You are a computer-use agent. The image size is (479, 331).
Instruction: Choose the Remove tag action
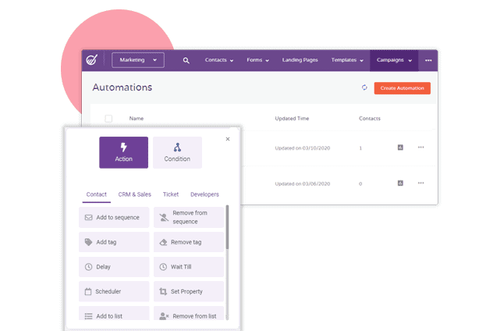click(189, 242)
